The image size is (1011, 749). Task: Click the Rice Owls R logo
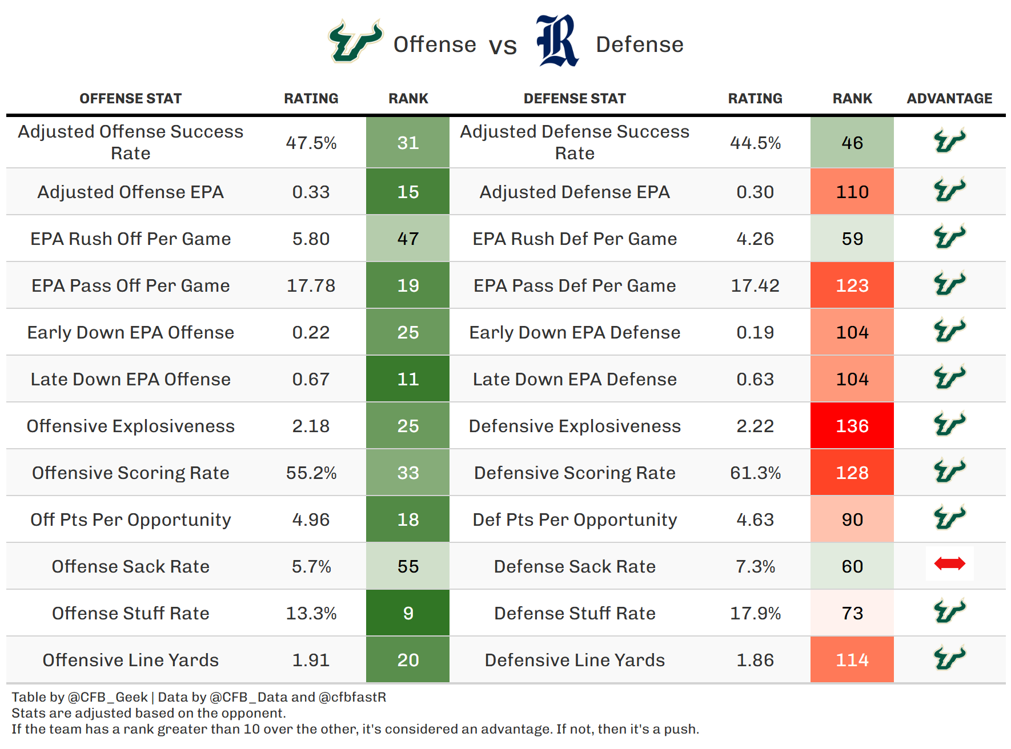[x=557, y=41]
